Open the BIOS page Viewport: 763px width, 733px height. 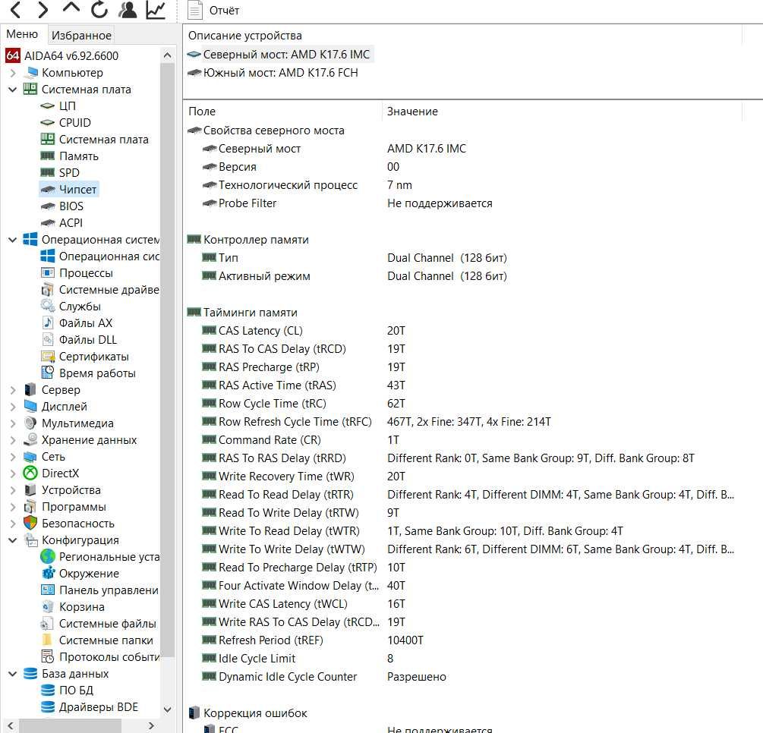coord(71,206)
